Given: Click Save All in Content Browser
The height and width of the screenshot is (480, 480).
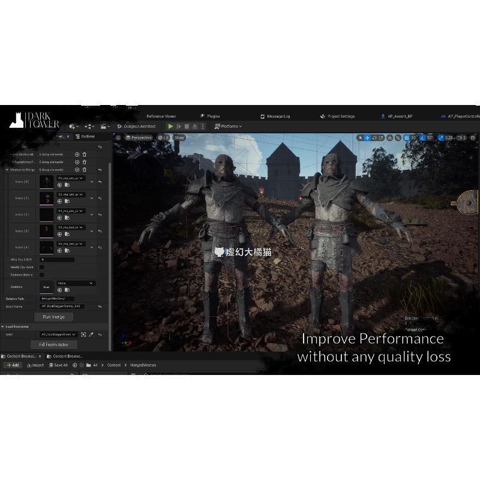Looking at the screenshot, I should click(58, 365).
